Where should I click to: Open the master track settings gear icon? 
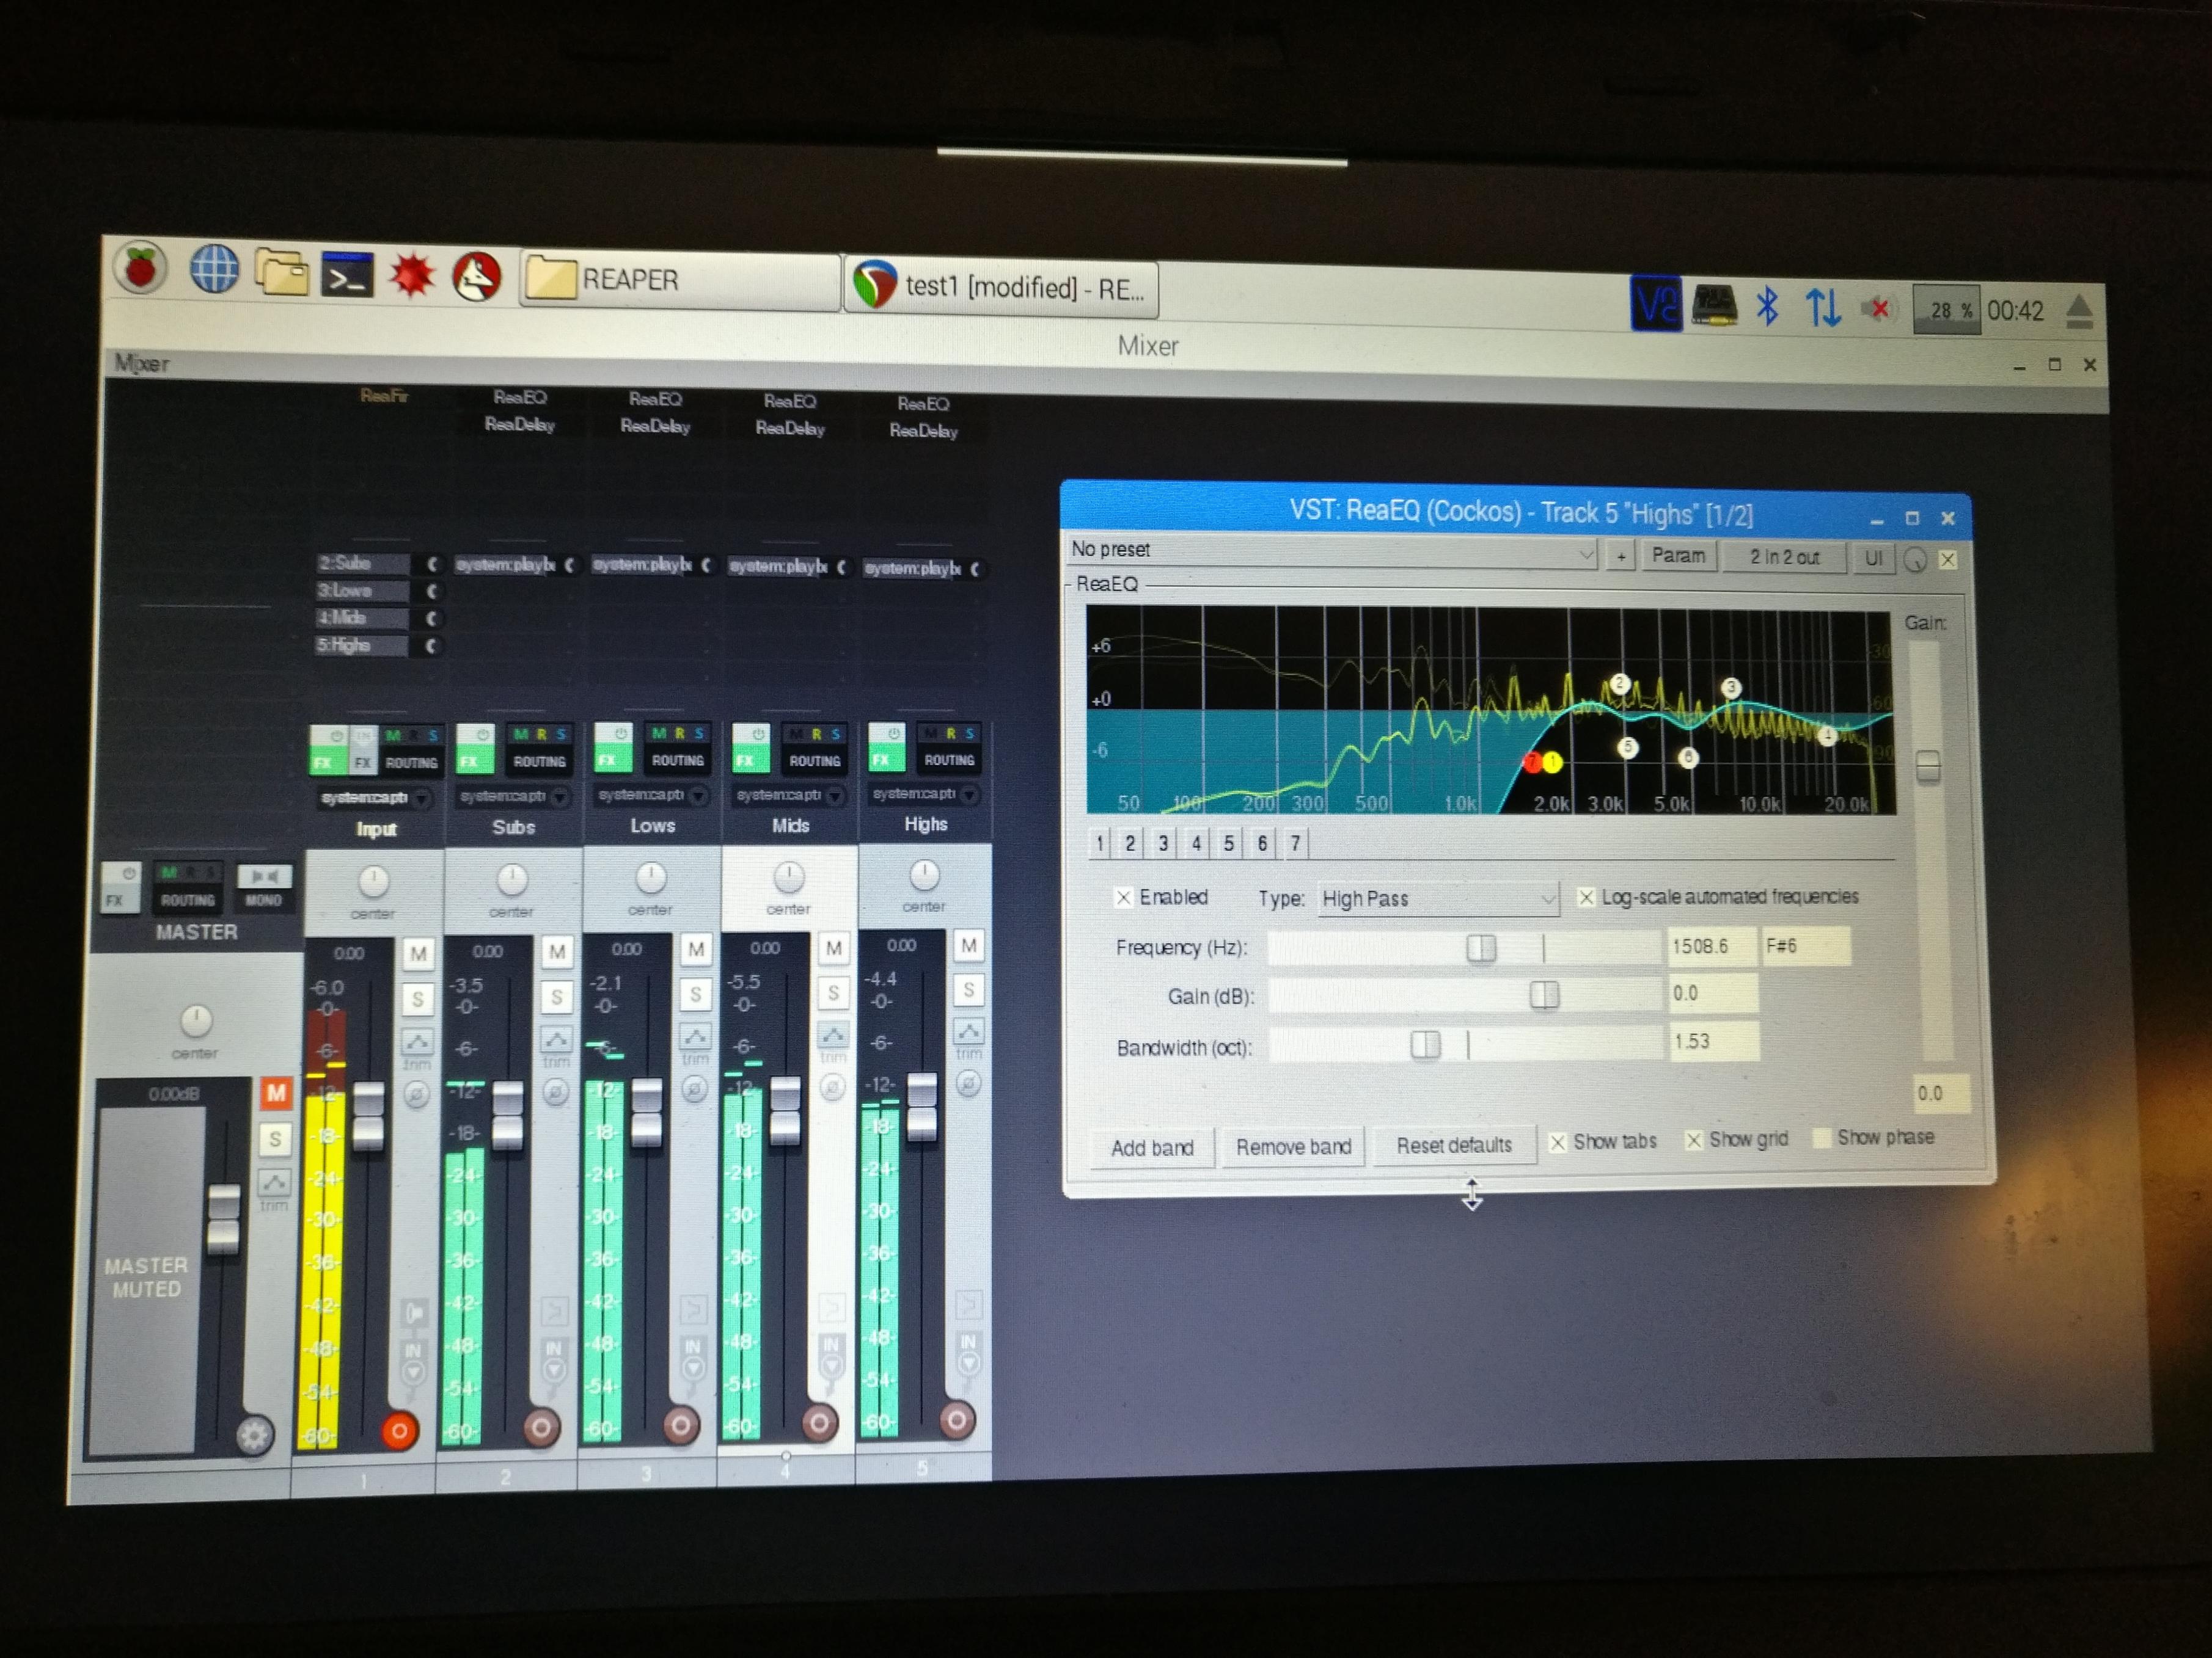[254, 1435]
